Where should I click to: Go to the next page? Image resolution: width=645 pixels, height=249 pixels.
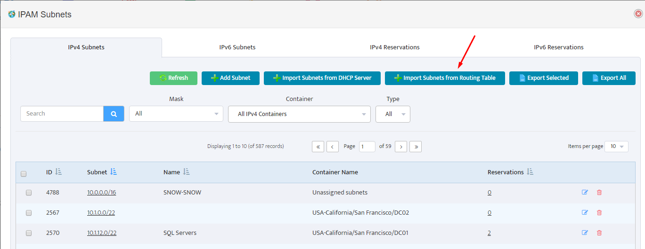[401, 147]
